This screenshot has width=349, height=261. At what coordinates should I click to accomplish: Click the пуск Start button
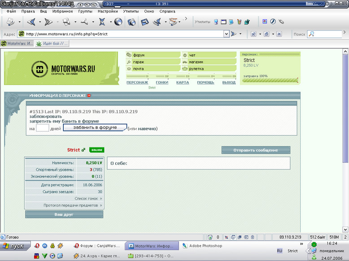15,246
